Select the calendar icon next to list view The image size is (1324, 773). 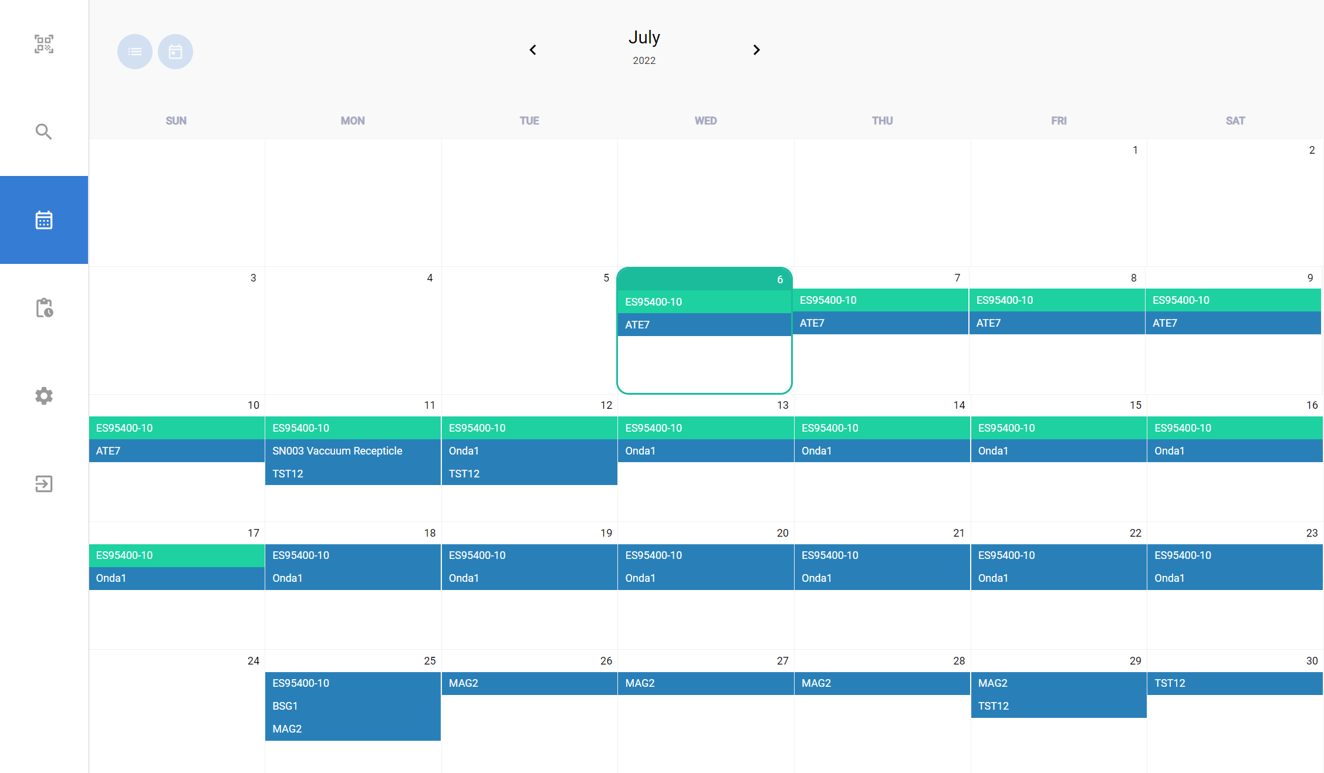pos(175,52)
